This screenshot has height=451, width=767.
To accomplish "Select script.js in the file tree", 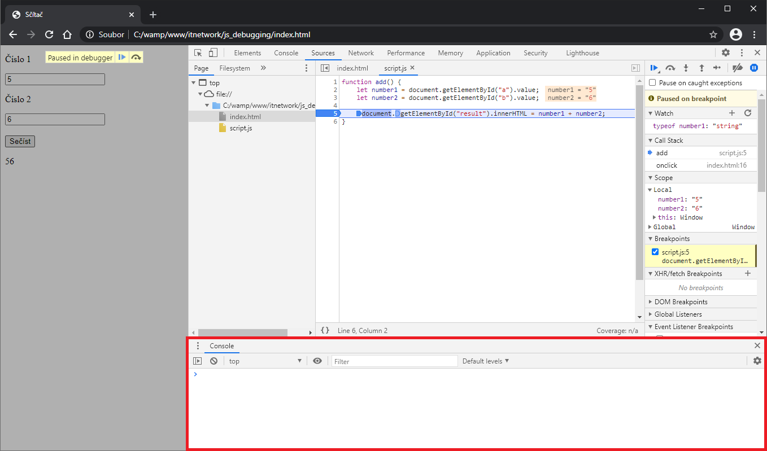I will coord(241,128).
